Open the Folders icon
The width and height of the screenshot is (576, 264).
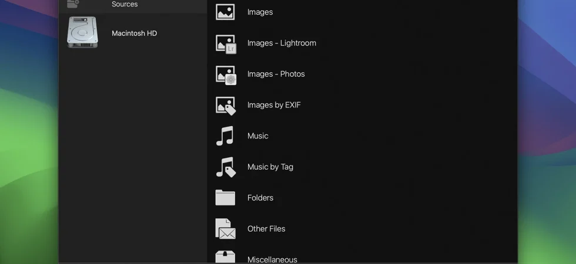pyautogui.click(x=225, y=198)
